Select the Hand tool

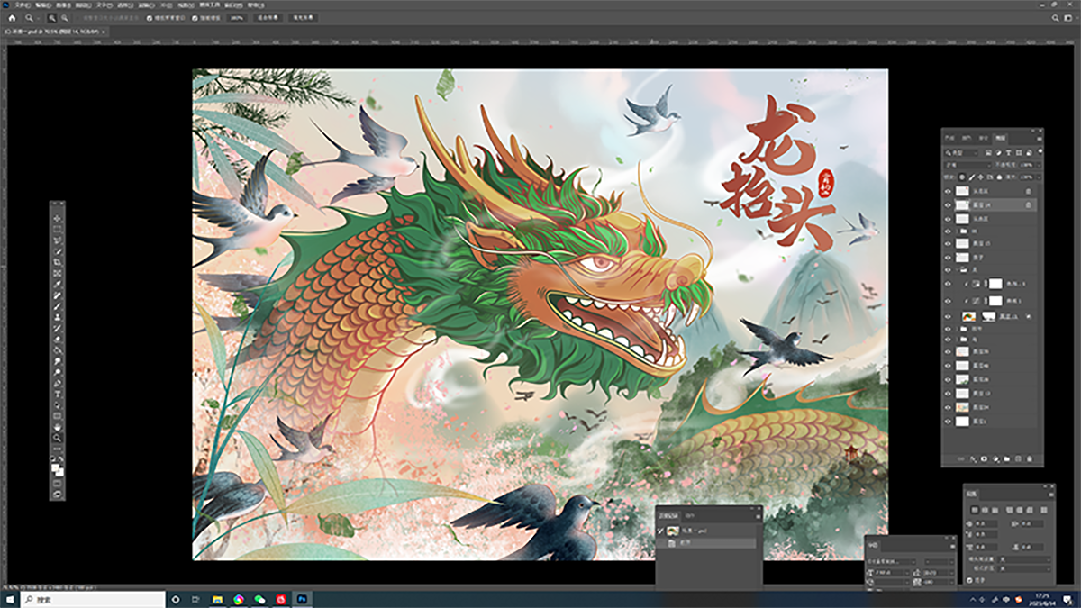pos(57,426)
